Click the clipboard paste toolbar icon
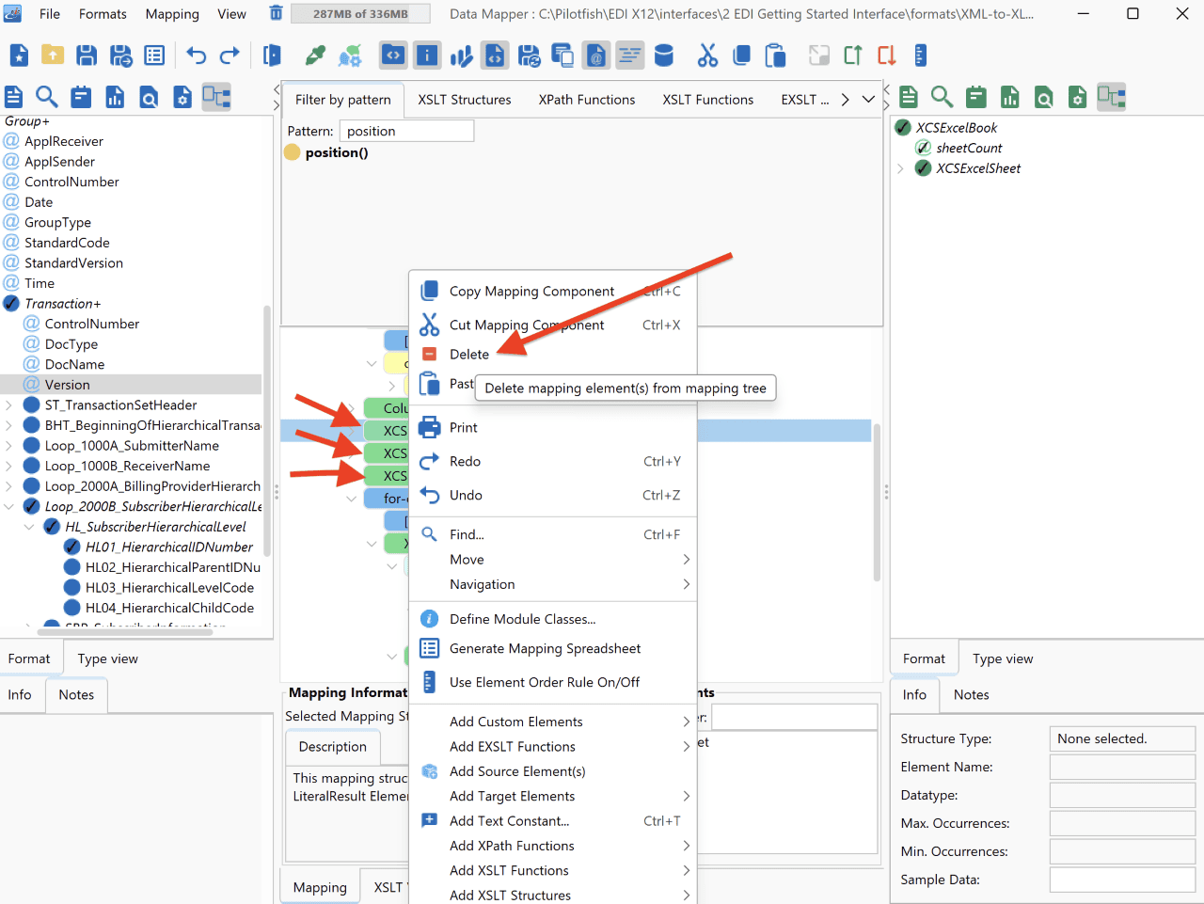The image size is (1204, 904). [x=775, y=56]
